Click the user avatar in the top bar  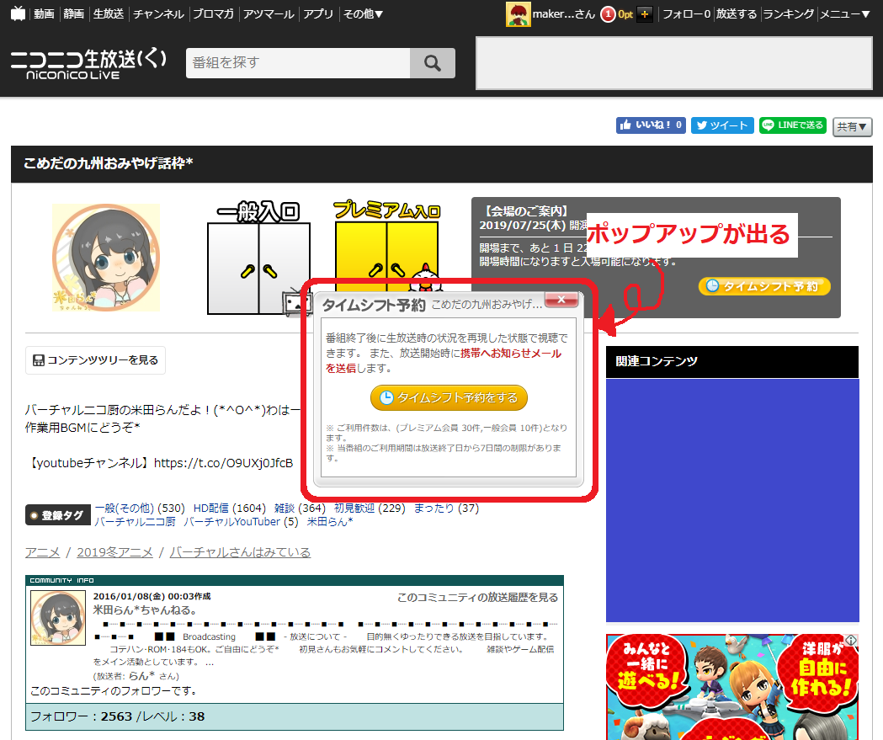(518, 14)
